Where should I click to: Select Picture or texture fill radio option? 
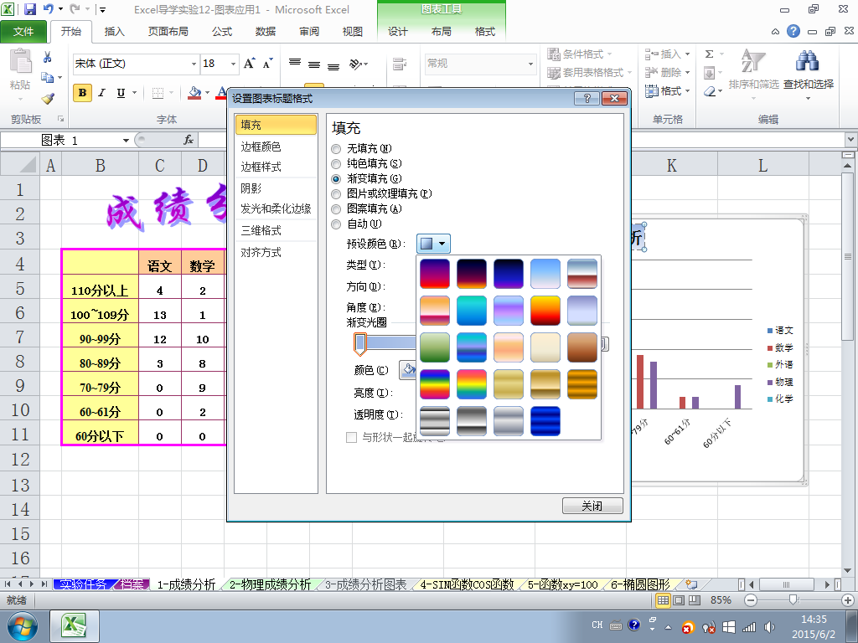[x=336, y=194]
